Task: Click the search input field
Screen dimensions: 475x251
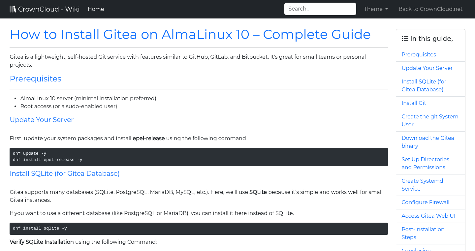Action: pyautogui.click(x=320, y=9)
